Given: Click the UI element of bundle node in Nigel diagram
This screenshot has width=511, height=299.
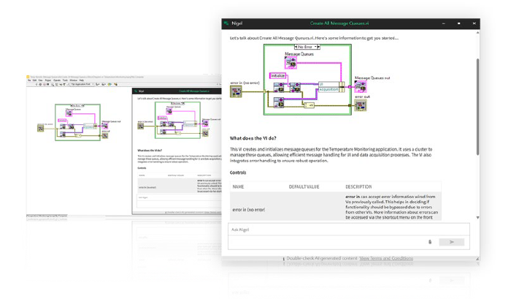Looking at the screenshot, I should click(328, 84).
